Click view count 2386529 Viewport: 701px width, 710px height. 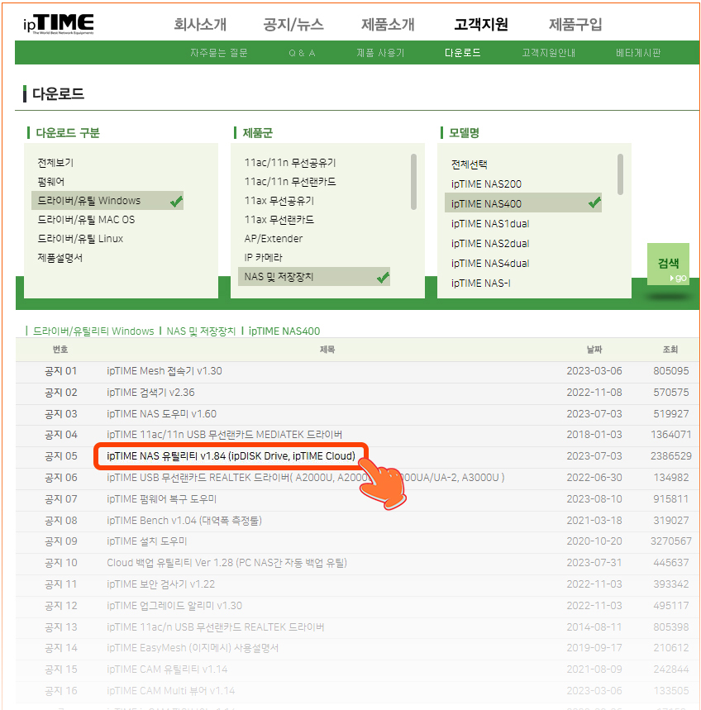click(x=671, y=456)
